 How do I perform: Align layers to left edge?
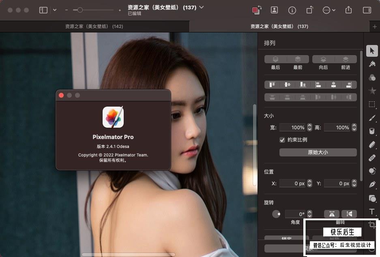(x=318, y=85)
